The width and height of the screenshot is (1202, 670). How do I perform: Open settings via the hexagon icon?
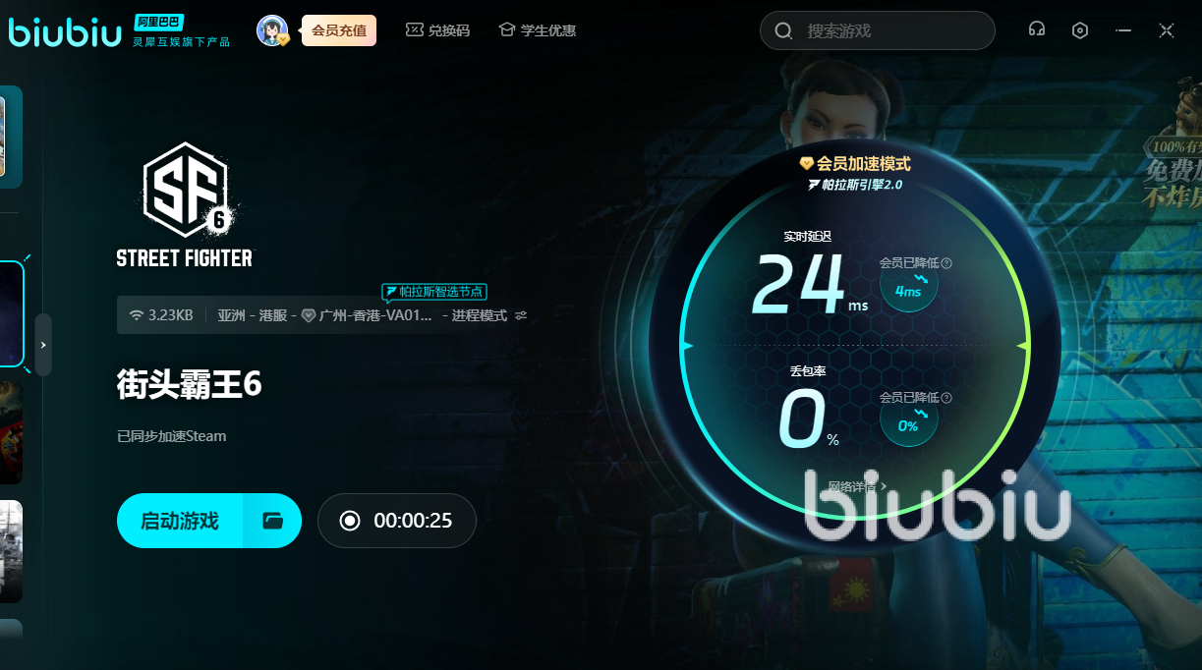click(1080, 30)
